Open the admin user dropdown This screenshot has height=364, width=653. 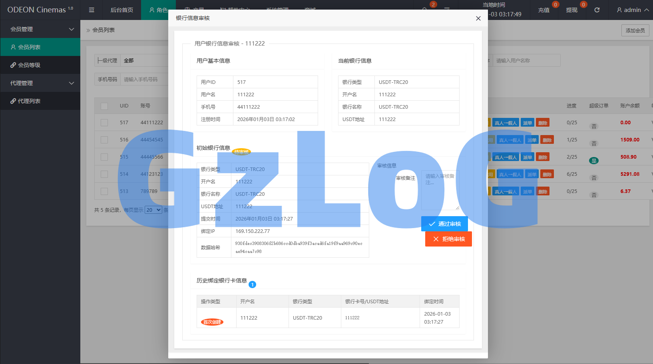(x=632, y=10)
